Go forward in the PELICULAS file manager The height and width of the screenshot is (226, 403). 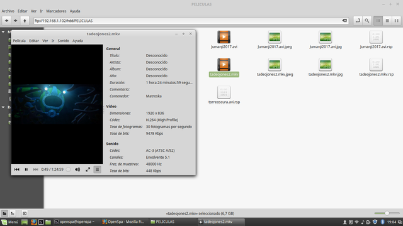15,21
